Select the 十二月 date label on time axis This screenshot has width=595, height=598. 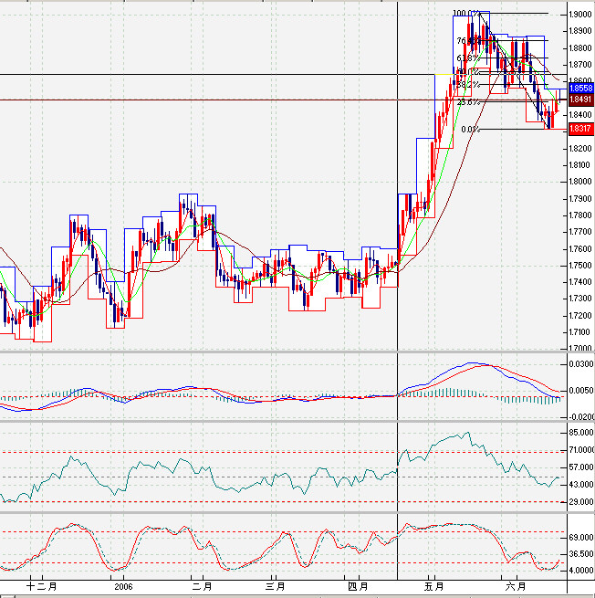click(40, 587)
